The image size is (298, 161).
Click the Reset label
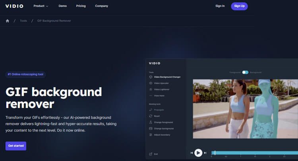(x=157, y=116)
